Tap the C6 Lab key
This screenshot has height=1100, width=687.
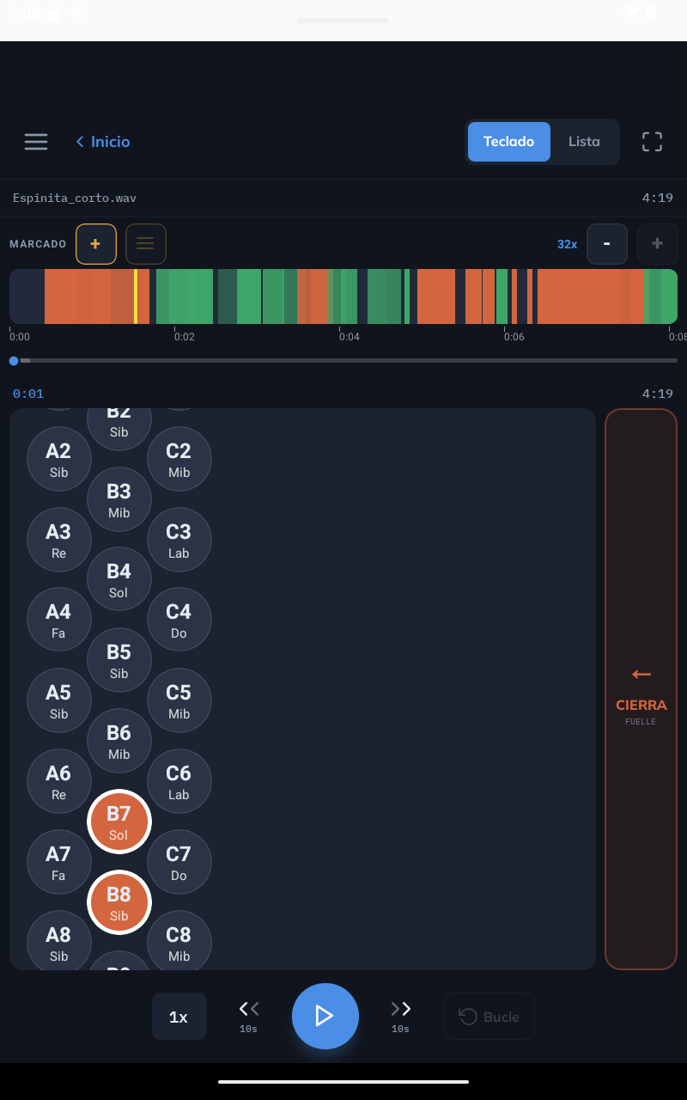(179, 781)
